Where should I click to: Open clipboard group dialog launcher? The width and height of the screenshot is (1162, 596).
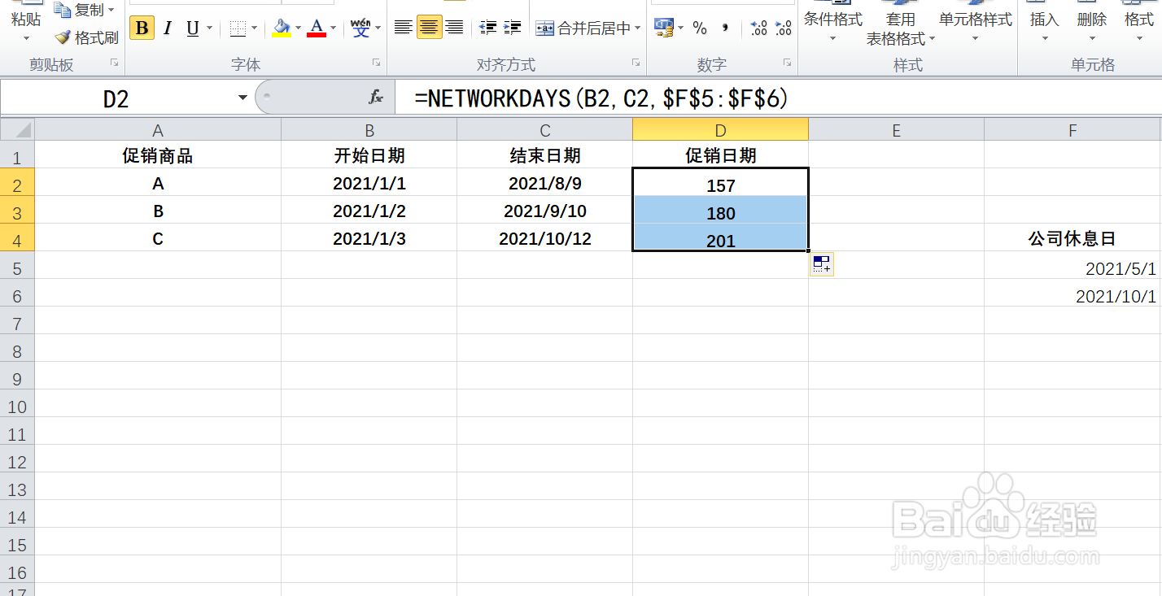[114, 63]
